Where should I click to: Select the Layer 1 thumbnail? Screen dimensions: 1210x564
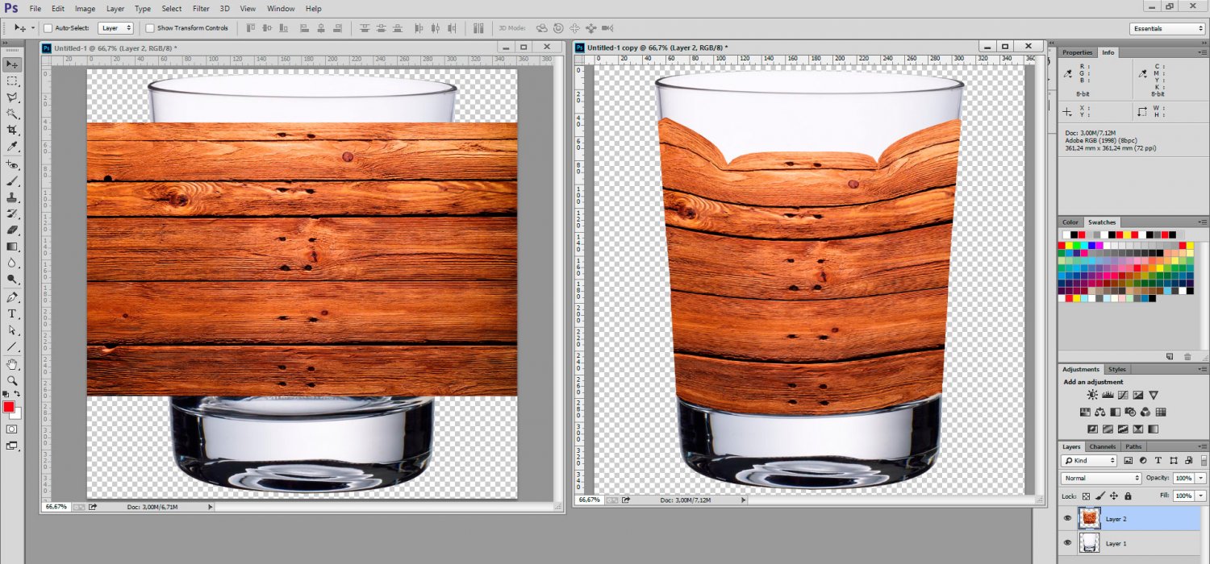tap(1089, 543)
